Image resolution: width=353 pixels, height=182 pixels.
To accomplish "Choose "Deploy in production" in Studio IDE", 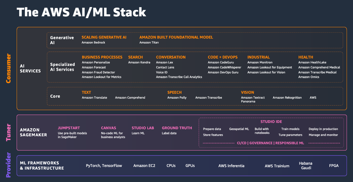I will point(323,129).
